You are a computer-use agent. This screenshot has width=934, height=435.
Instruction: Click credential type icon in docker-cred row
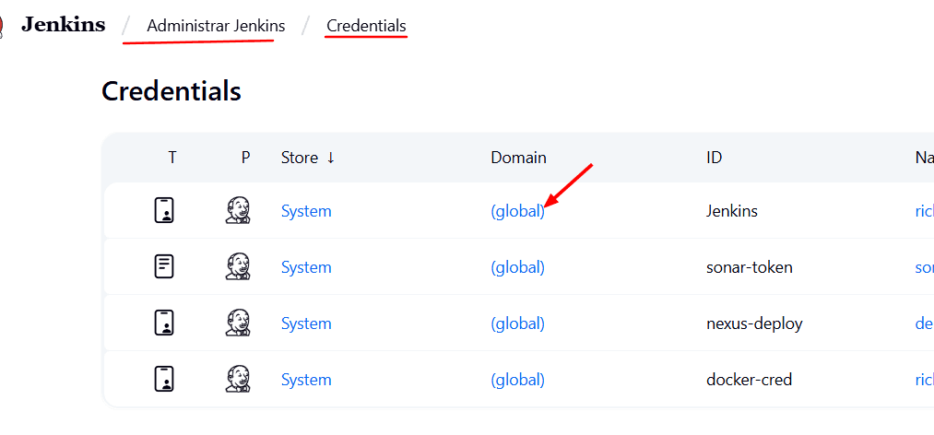(164, 379)
